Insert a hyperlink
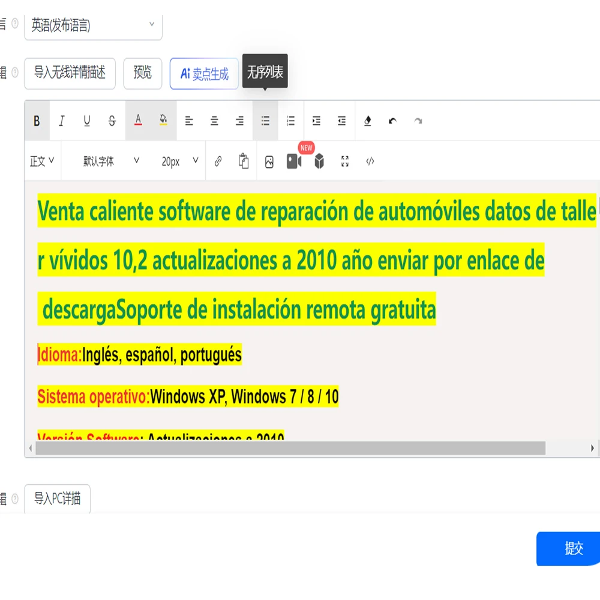The image size is (600, 600). point(218,161)
